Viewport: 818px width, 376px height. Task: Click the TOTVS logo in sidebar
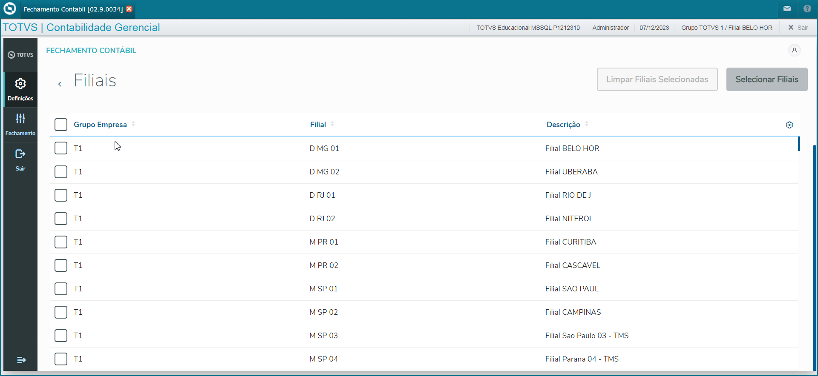point(20,55)
